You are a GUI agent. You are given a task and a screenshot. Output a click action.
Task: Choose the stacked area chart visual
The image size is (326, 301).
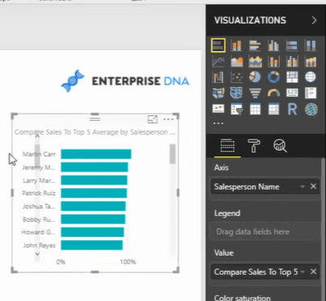coord(255,62)
